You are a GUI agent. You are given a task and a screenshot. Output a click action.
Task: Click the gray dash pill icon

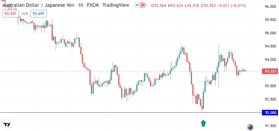[x=137, y=5]
